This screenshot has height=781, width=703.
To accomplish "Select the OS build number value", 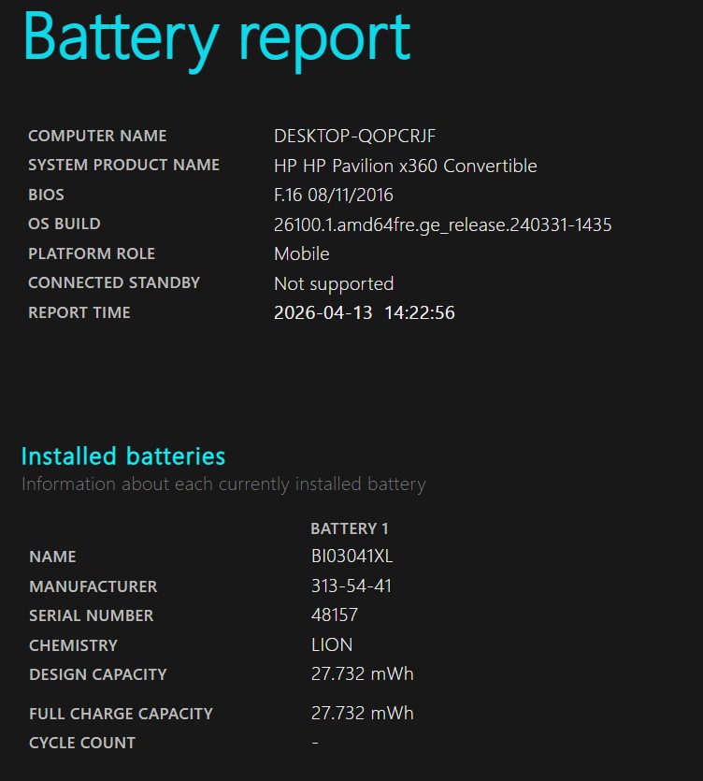I will (x=442, y=224).
